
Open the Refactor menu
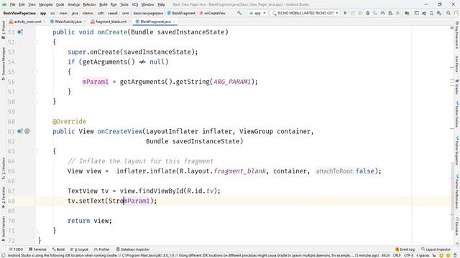[89, 4]
